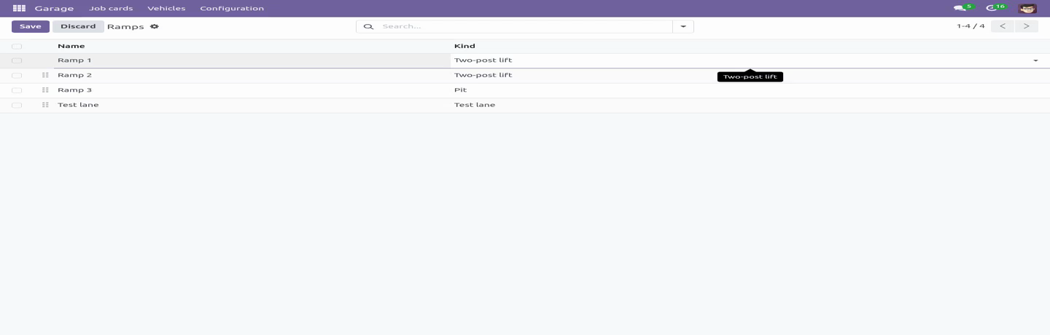Image resolution: width=1050 pixels, height=335 pixels.
Task: Open the Configuration menu
Action: 232,8
